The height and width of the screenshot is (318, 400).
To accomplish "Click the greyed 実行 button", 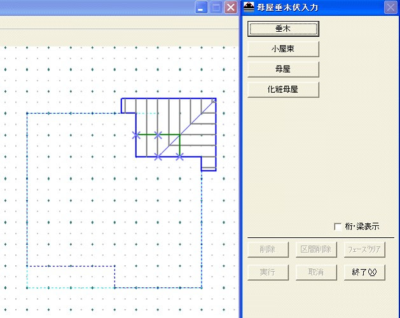I will pyautogui.click(x=268, y=272).
